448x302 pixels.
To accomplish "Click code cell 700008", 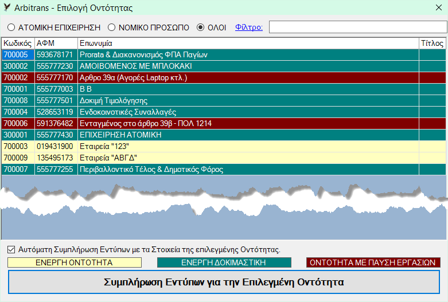I will coord(18,100).
